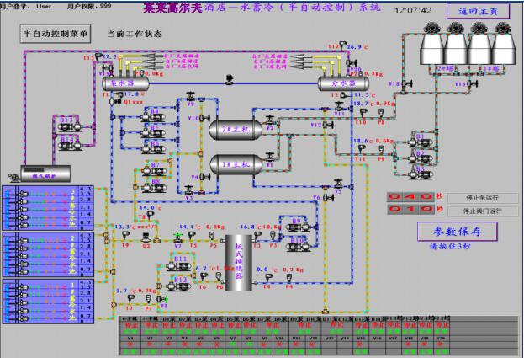
Task: Click valve V2 icon beside 2#主机
Action: [270, 120]
